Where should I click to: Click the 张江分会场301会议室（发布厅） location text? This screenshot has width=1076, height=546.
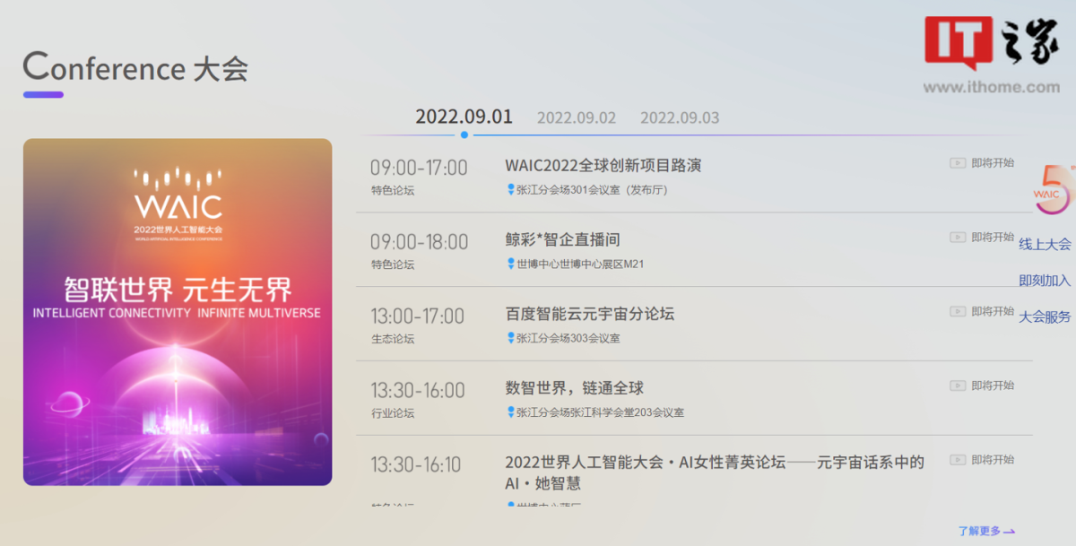point(592,190)
